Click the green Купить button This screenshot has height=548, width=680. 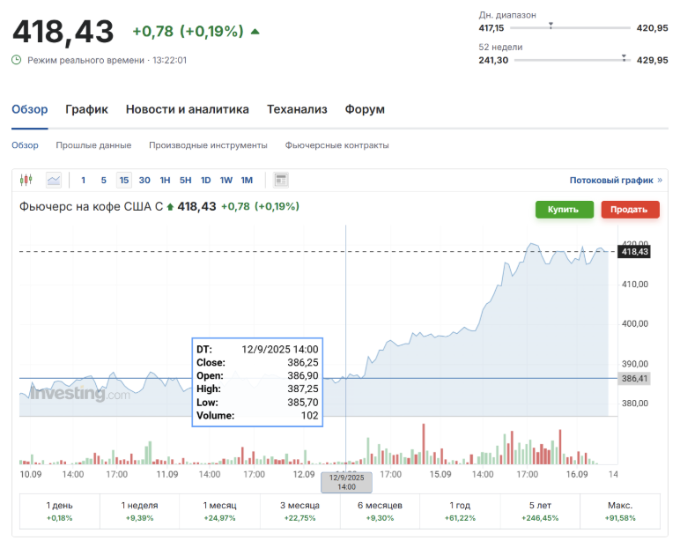click(565, 210)
